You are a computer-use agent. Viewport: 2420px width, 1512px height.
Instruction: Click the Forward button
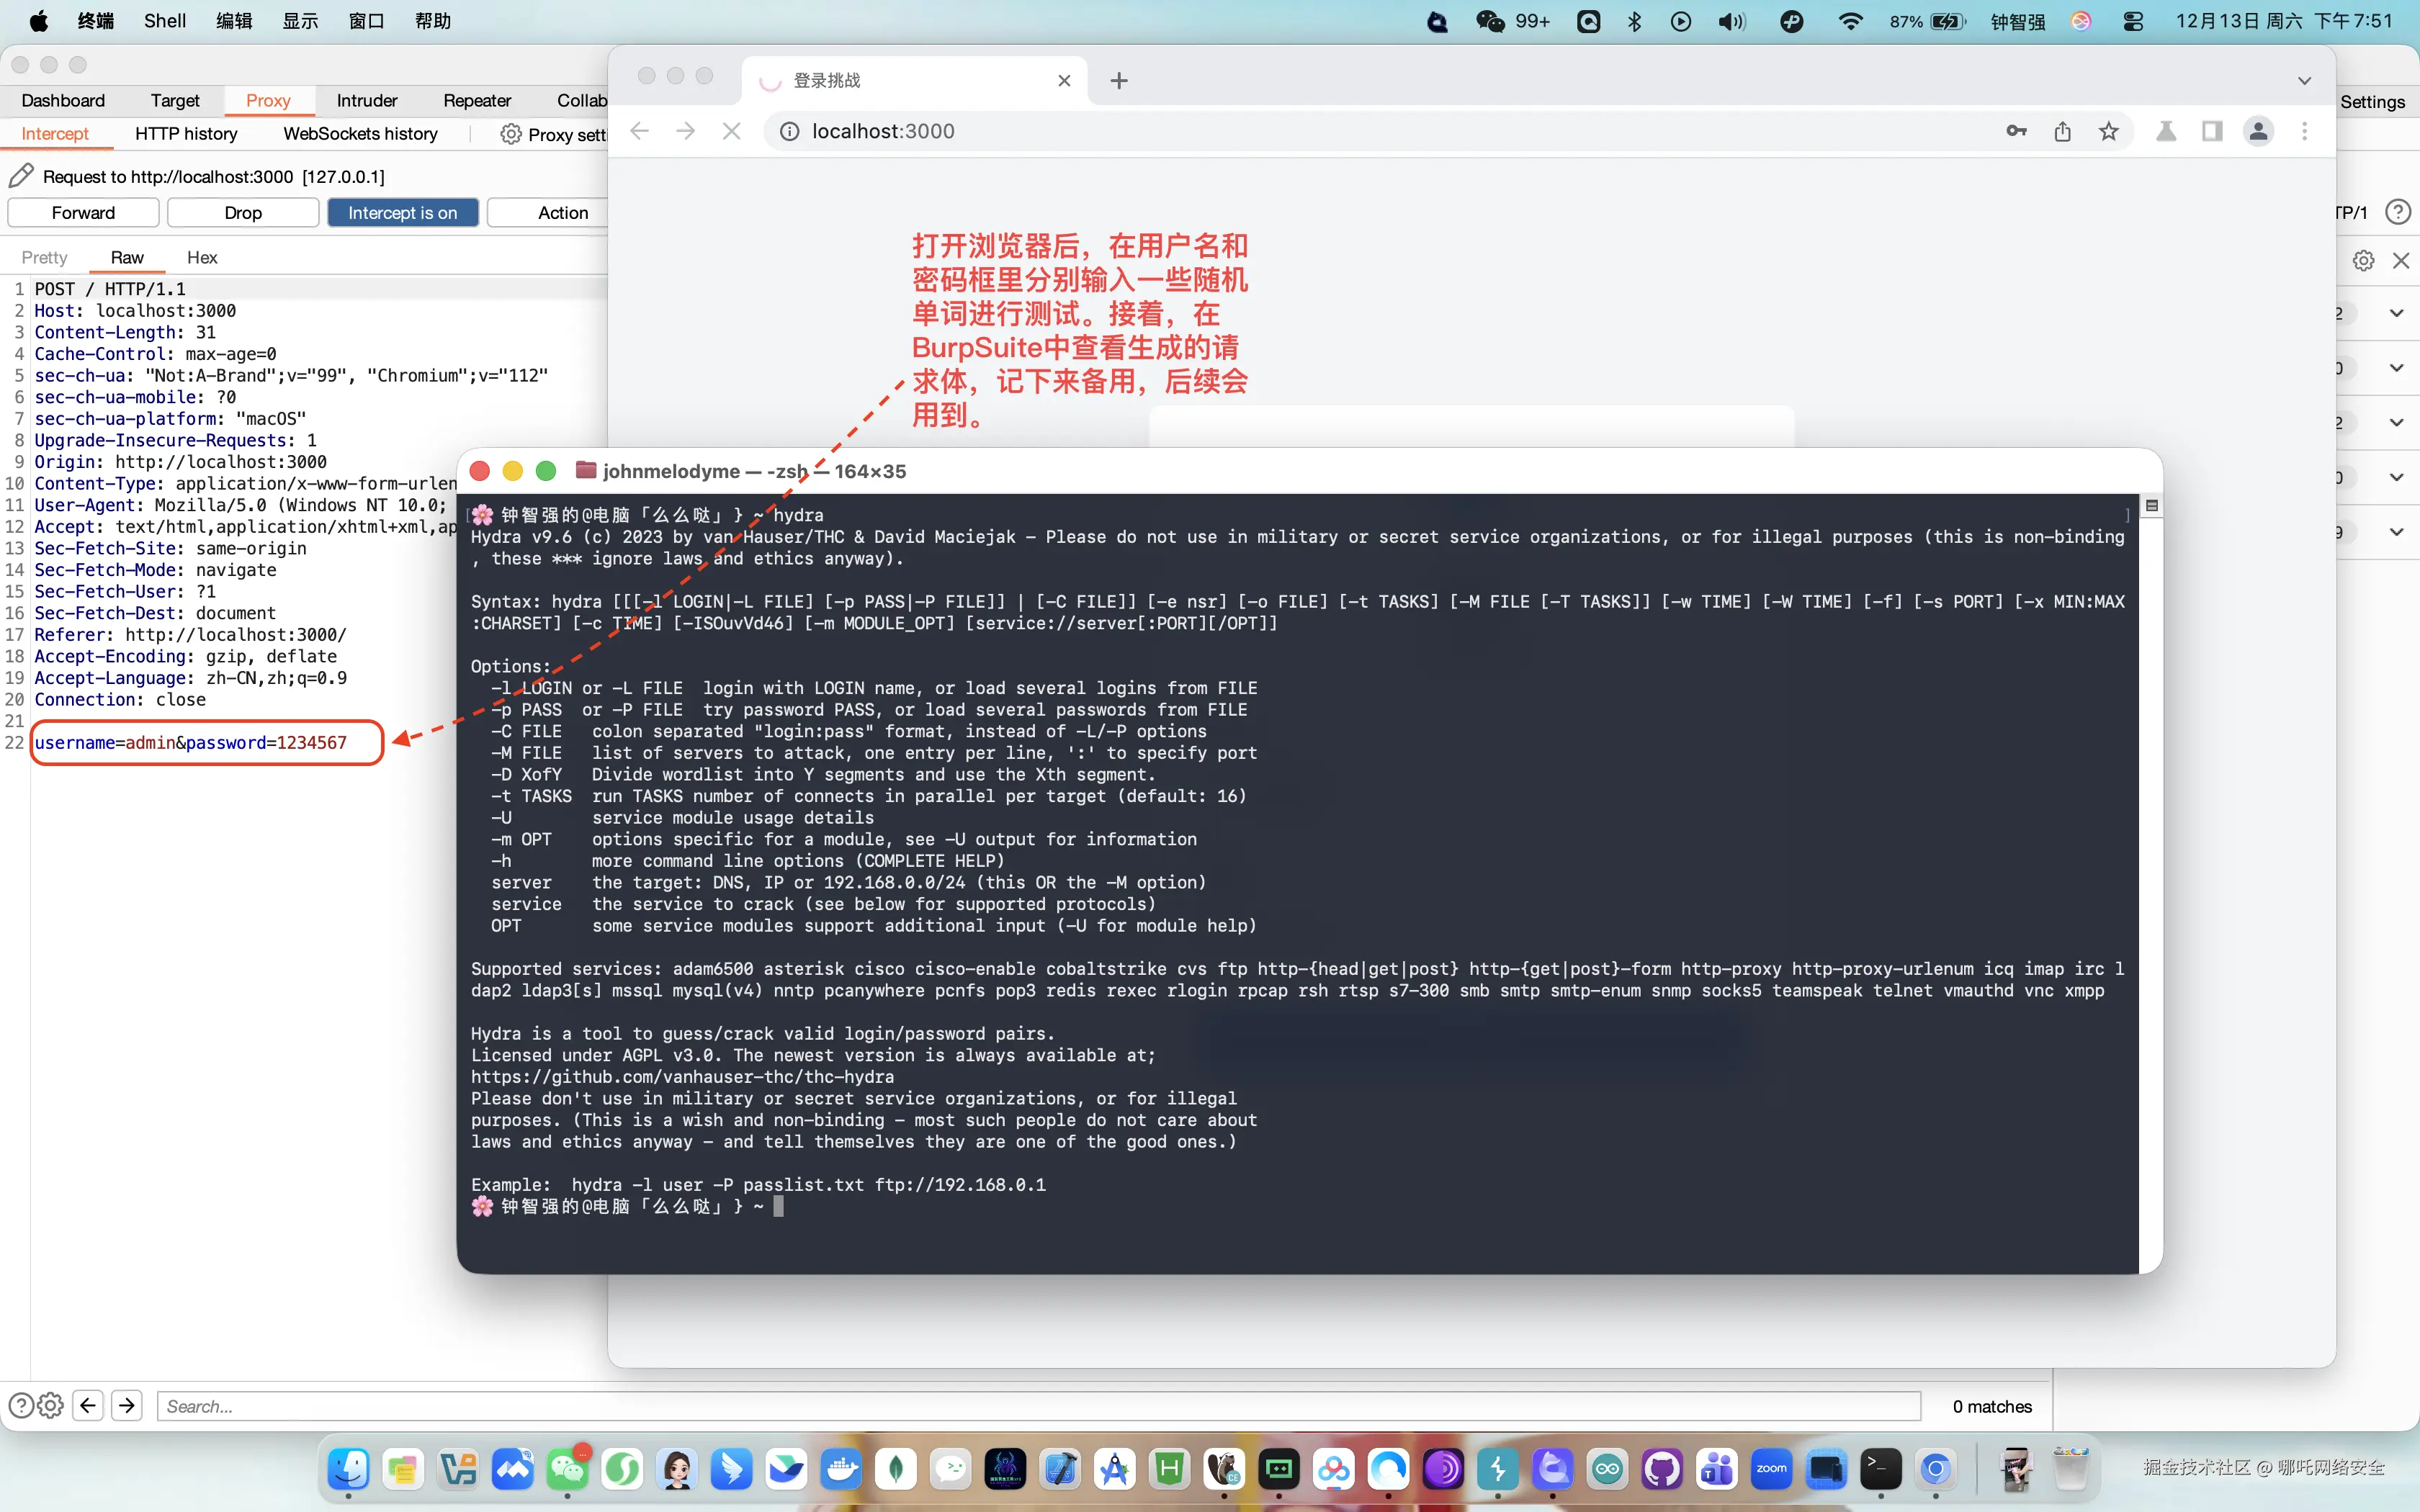[83, 212]
